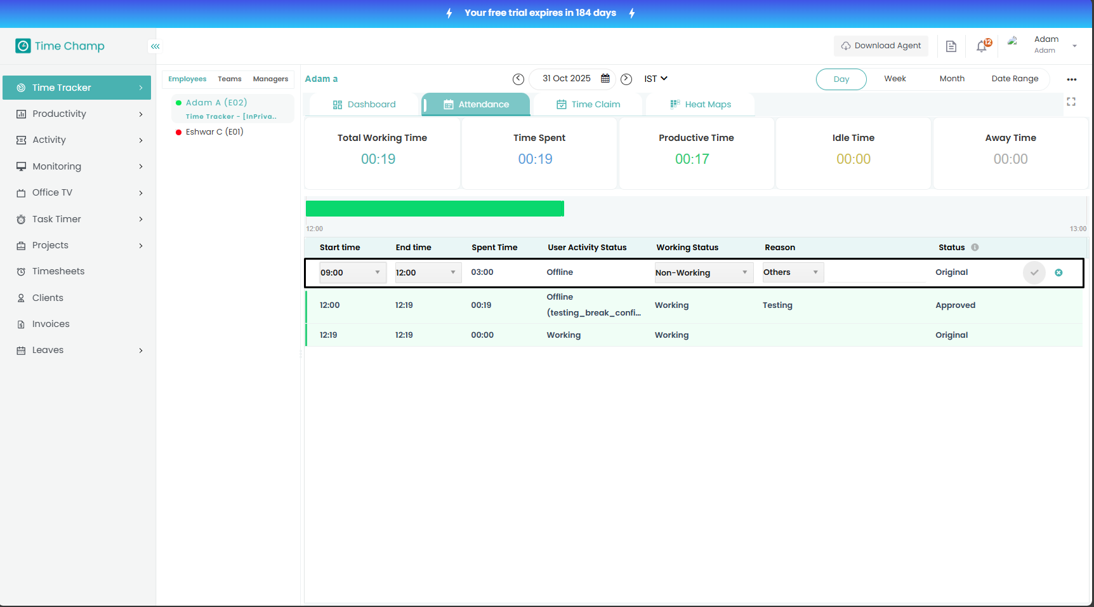
Task: Go to previous date arrow
Action: pos(518,79)
